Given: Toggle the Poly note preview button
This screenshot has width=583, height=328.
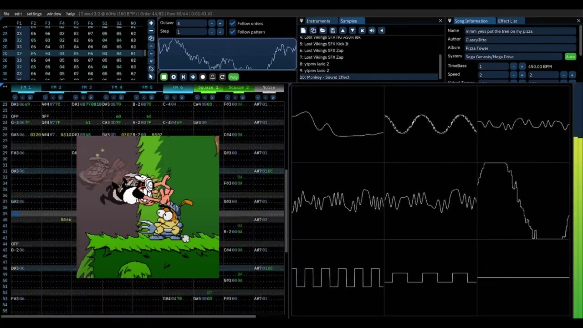Looking at the screenshot, I should point(234,77).
